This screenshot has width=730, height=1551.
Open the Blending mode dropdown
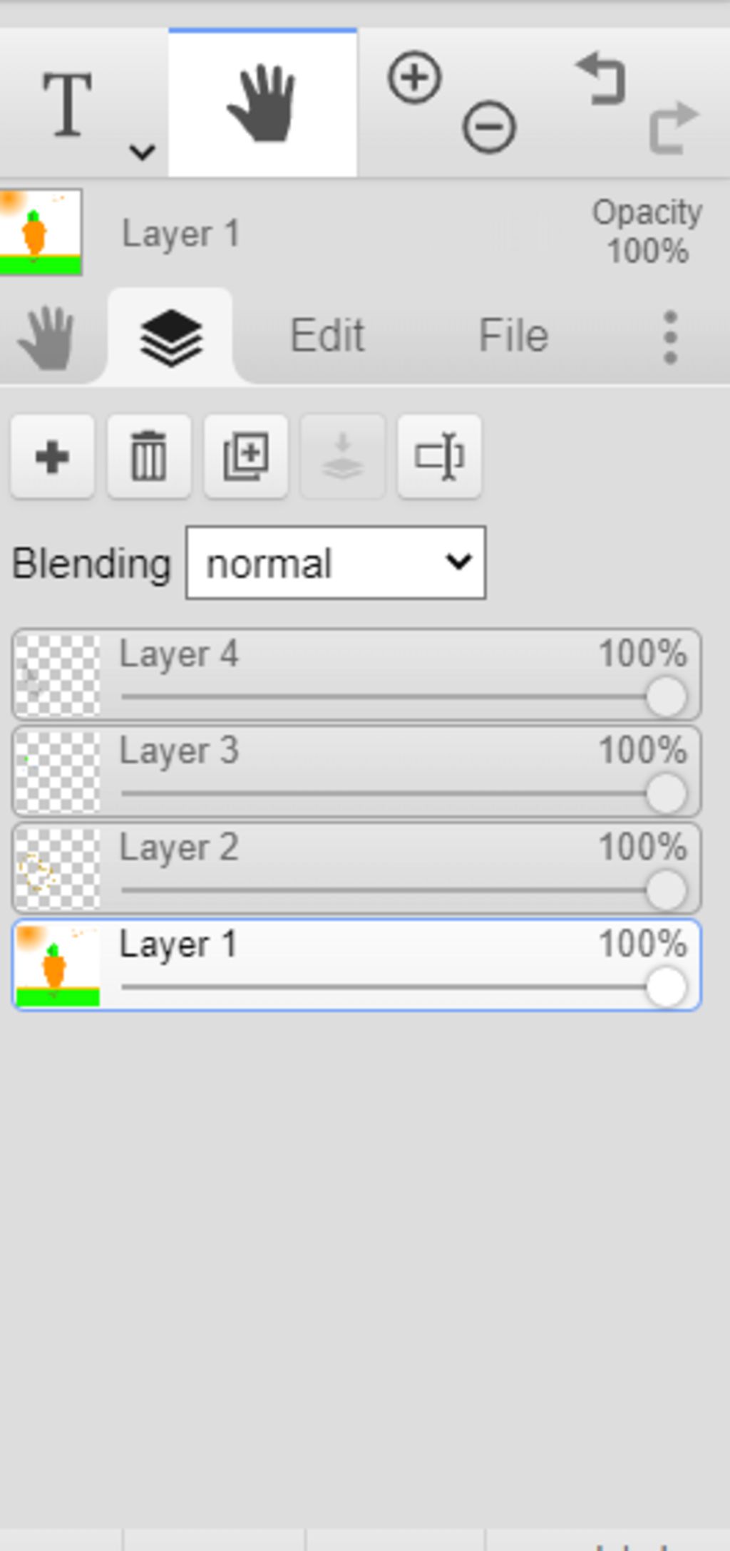point(336,563)
